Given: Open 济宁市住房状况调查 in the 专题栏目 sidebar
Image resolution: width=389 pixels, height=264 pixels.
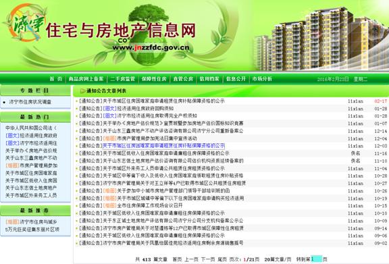Looking at the screenshot, I should [30, 102].
